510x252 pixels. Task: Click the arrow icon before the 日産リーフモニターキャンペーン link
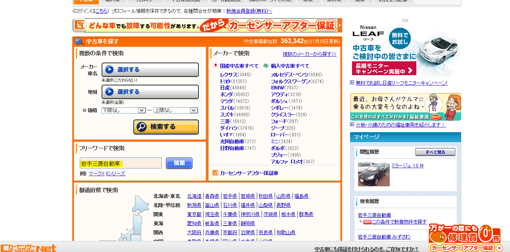pyautogui.click(x=352, y=83)
